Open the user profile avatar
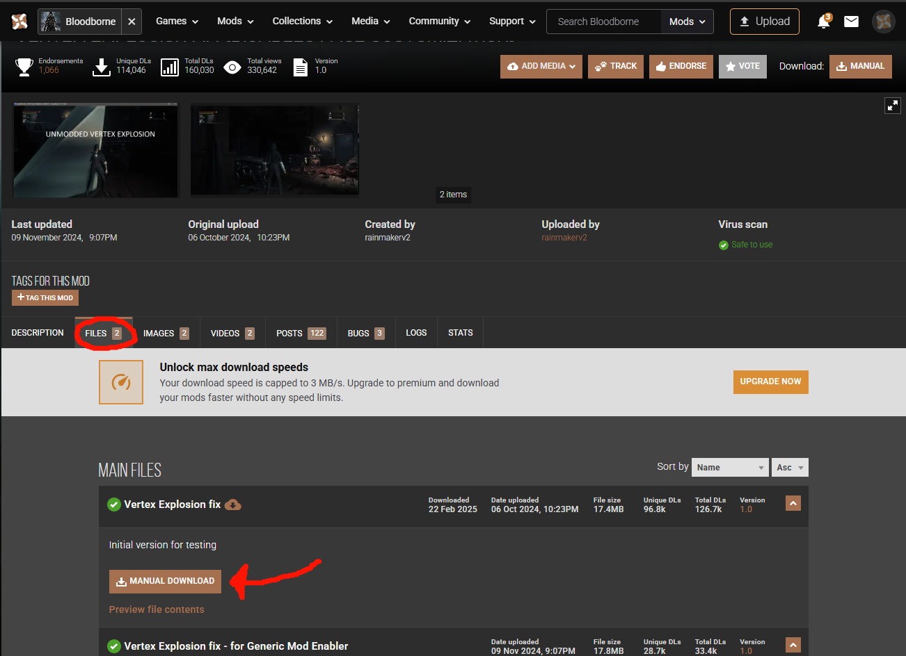The image size is (906, 656). (x=884, y=22)
